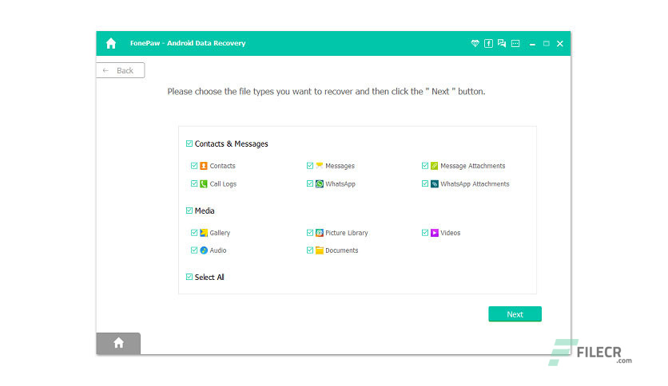This screenshot has height=386, width=668.
Task: Click the home icon in the title bar
Action: pos(111,43)
